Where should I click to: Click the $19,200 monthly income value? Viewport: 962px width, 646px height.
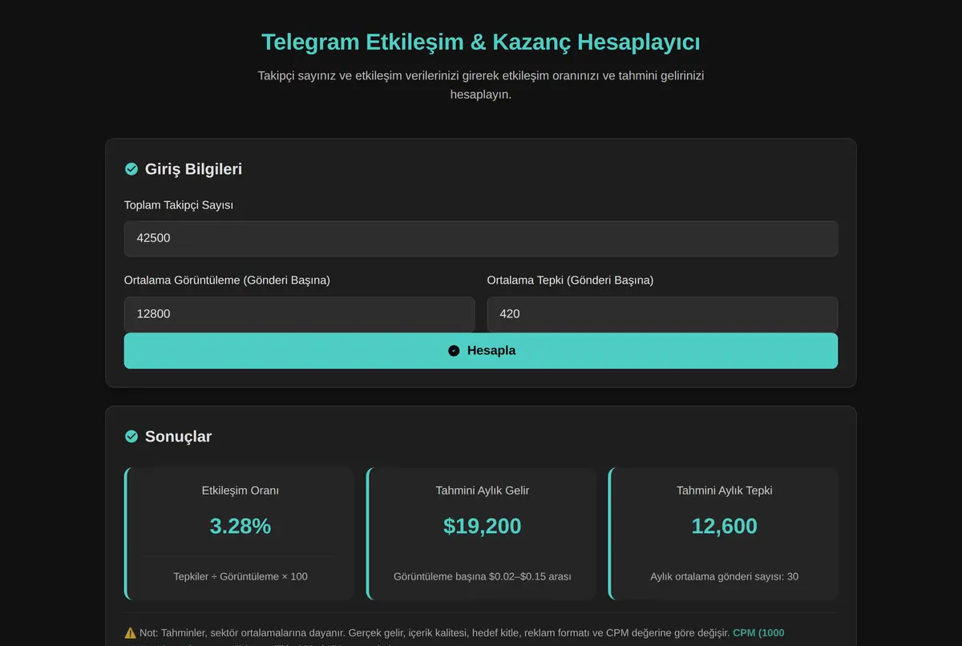pyautogui.click(x=483, y=527)
